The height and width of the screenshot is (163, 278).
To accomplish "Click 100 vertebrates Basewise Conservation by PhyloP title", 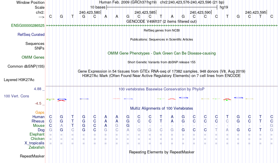I will (161, 89).
